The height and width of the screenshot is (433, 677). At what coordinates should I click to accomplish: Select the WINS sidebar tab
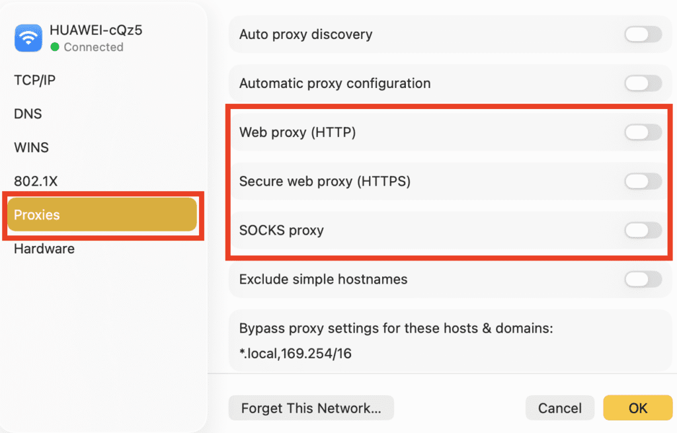point(31,147)
